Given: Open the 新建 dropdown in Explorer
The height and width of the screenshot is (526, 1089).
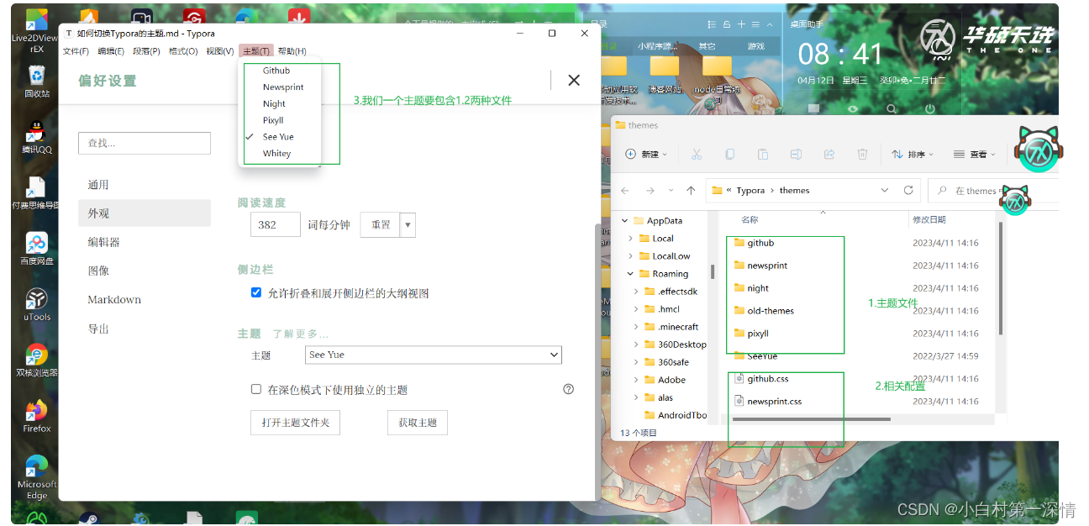Looking at the screenshot, I should [x=646, y=155].
